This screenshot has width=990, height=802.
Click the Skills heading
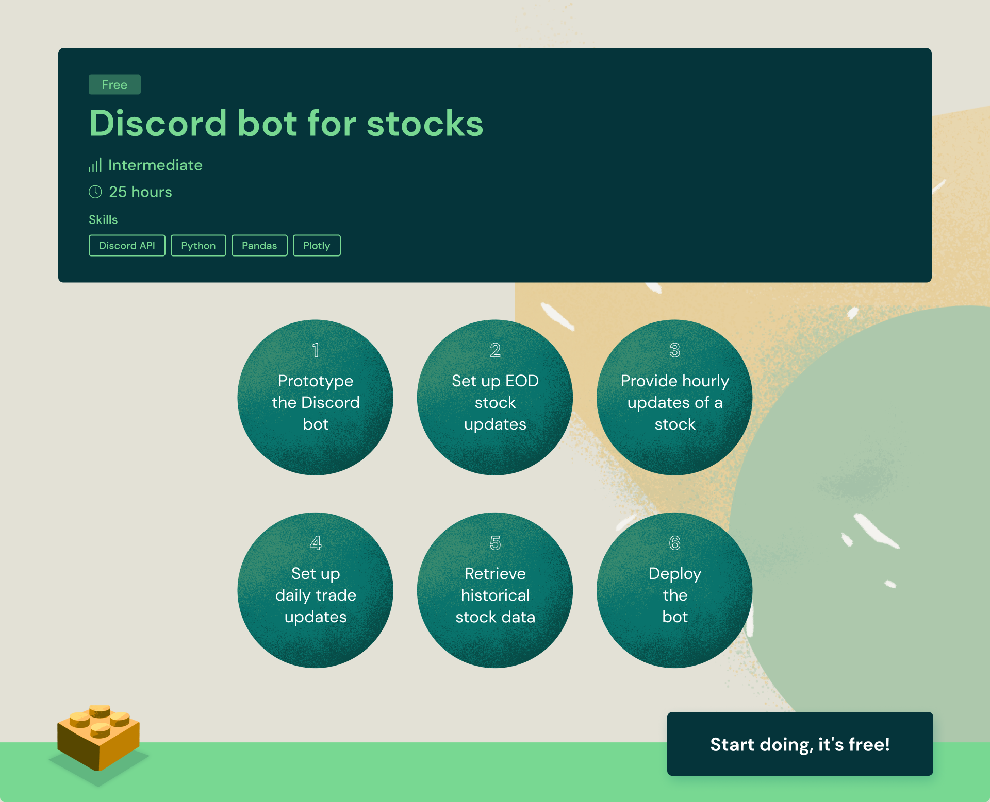(103, 219)
